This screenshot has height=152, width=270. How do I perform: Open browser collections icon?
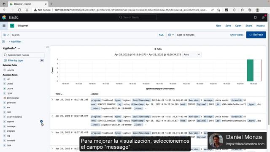tap(250, 10)
